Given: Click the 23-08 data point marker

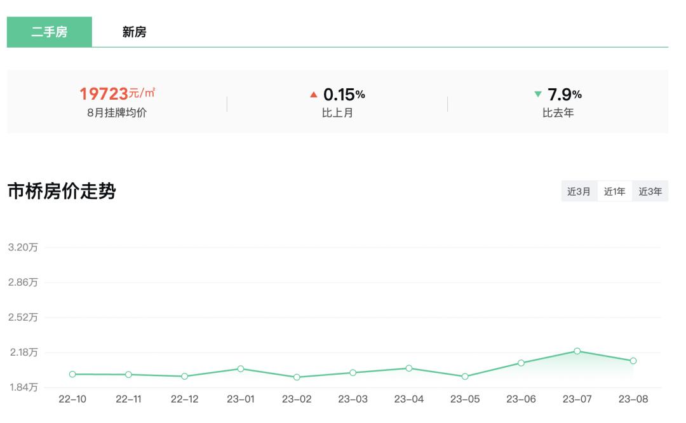Looking at the screenshot, I should click(633, 361).
